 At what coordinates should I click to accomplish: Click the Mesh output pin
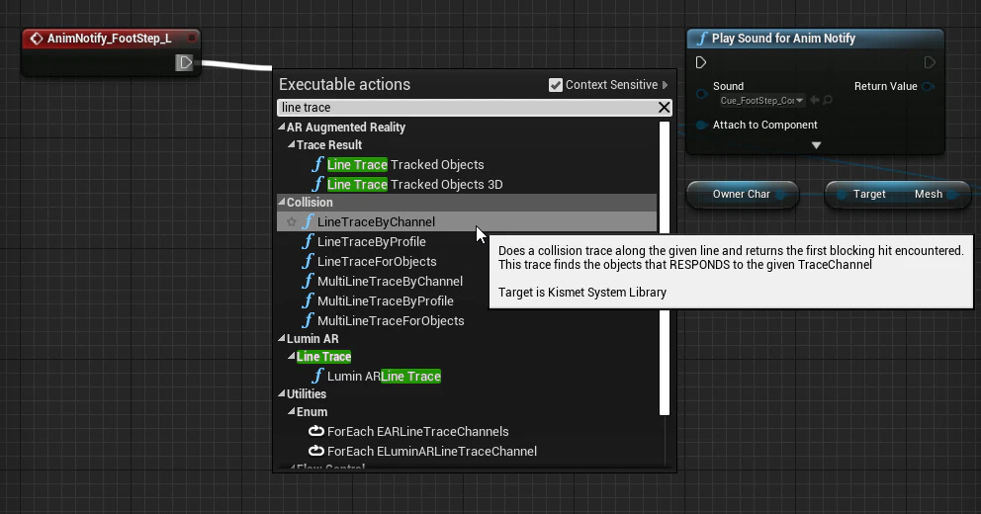(x=953, y=195)
